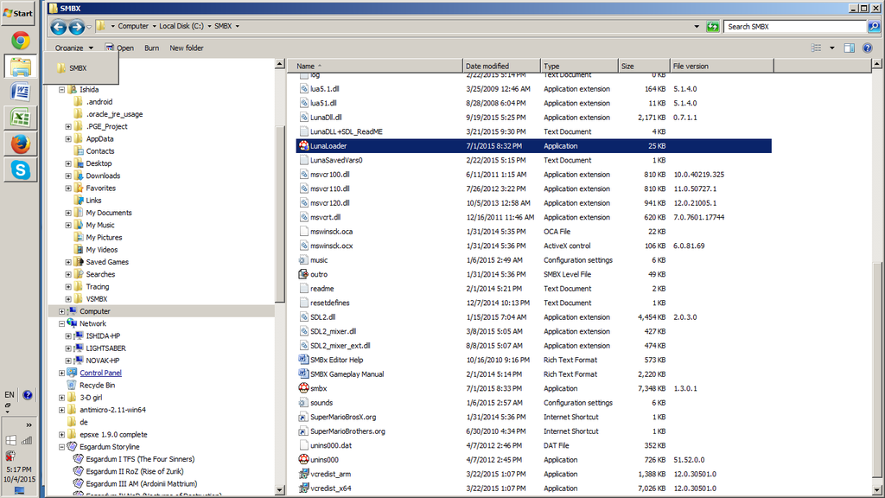Click Open in the toolbar

(119, 48)
